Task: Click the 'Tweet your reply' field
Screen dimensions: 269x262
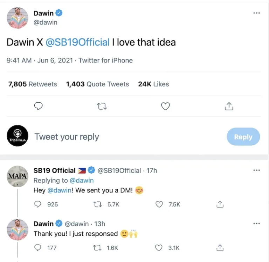Action: click(67, 137)
